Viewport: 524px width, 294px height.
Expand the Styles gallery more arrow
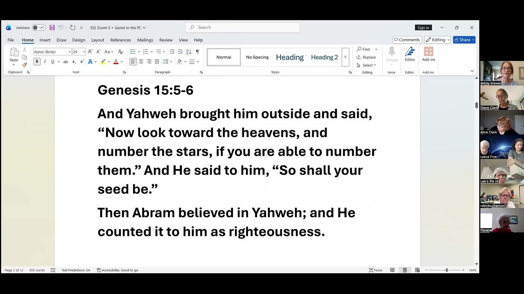click(345, 57)
